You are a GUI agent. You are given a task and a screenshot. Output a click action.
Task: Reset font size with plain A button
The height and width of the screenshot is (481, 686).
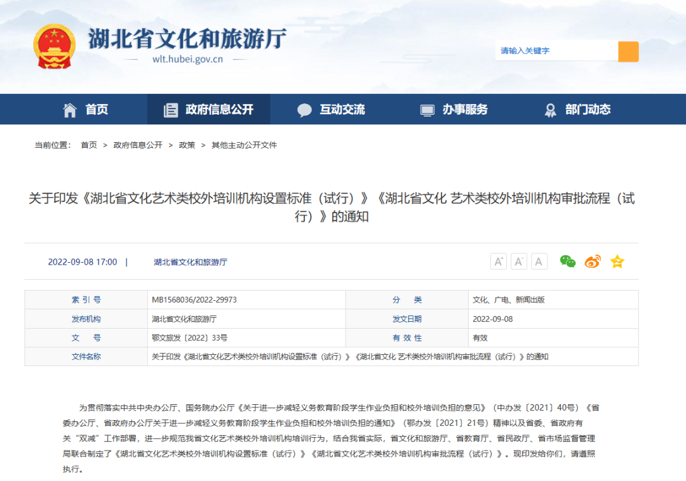(539, 261)
